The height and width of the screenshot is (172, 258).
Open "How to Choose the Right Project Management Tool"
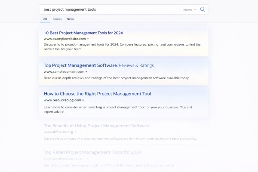97,93
